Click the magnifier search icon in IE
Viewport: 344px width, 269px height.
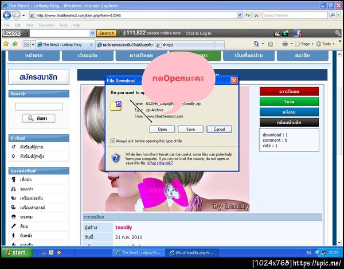[333, 15]
